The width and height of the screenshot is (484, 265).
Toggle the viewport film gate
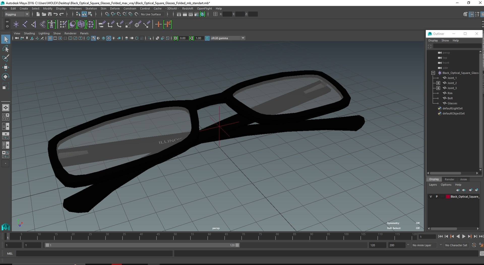55,38
